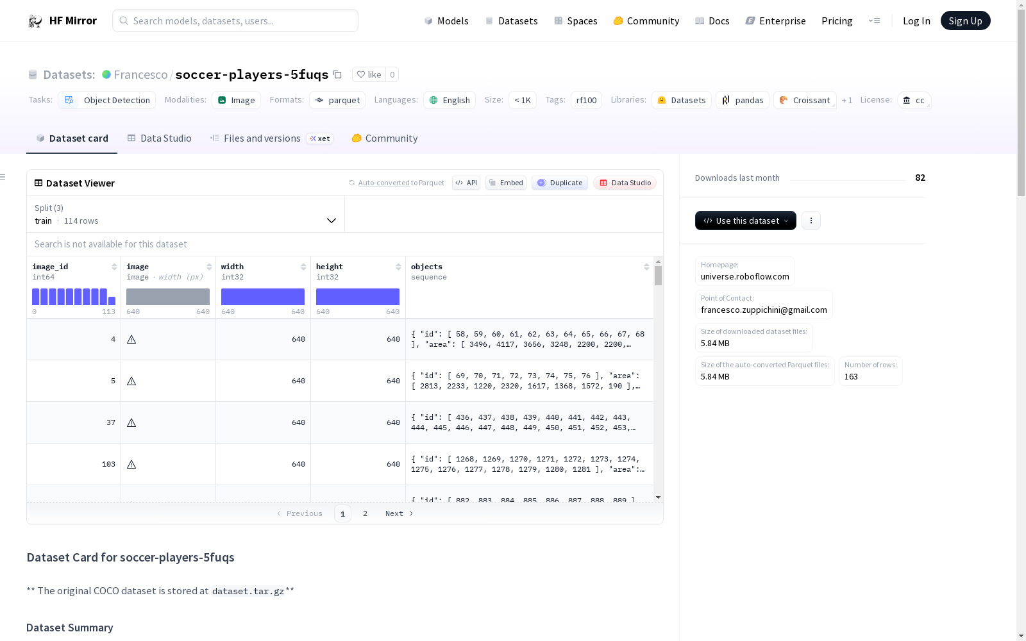This screenshot has height=641, width=1026.
Task: Open Datasets in the top navigation
Action: tap(511, 21)
